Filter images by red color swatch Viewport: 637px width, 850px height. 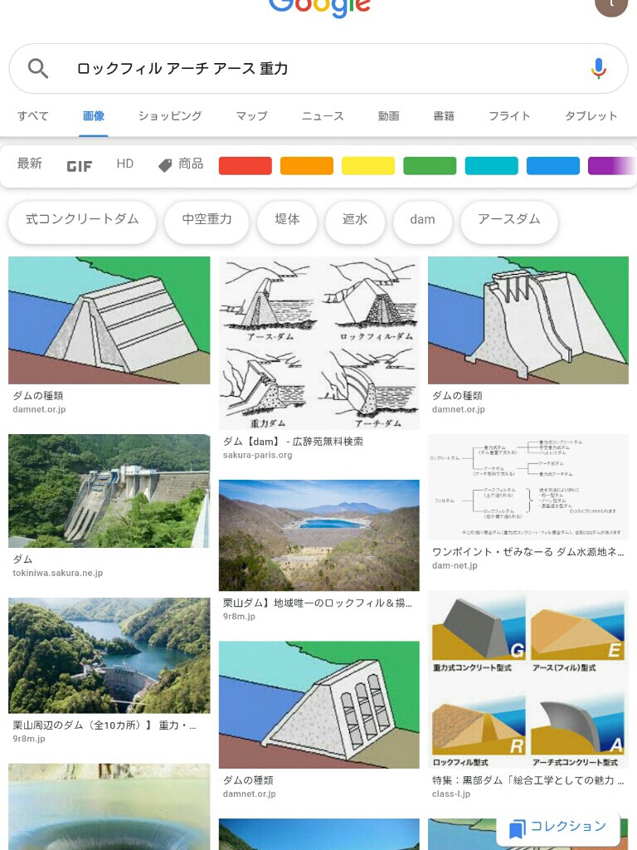246,165
